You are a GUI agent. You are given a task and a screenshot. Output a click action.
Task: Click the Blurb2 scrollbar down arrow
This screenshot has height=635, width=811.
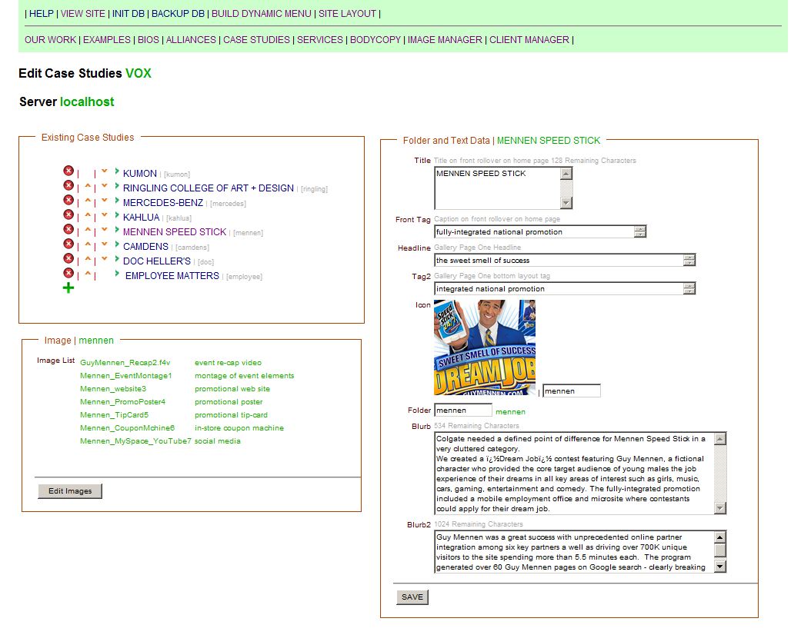point(720,567)
